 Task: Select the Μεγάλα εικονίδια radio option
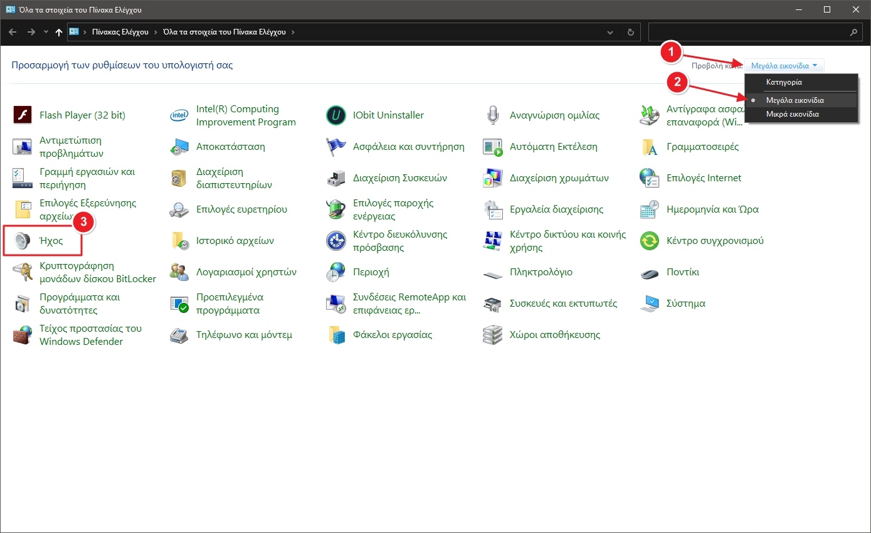click(794, 100)
